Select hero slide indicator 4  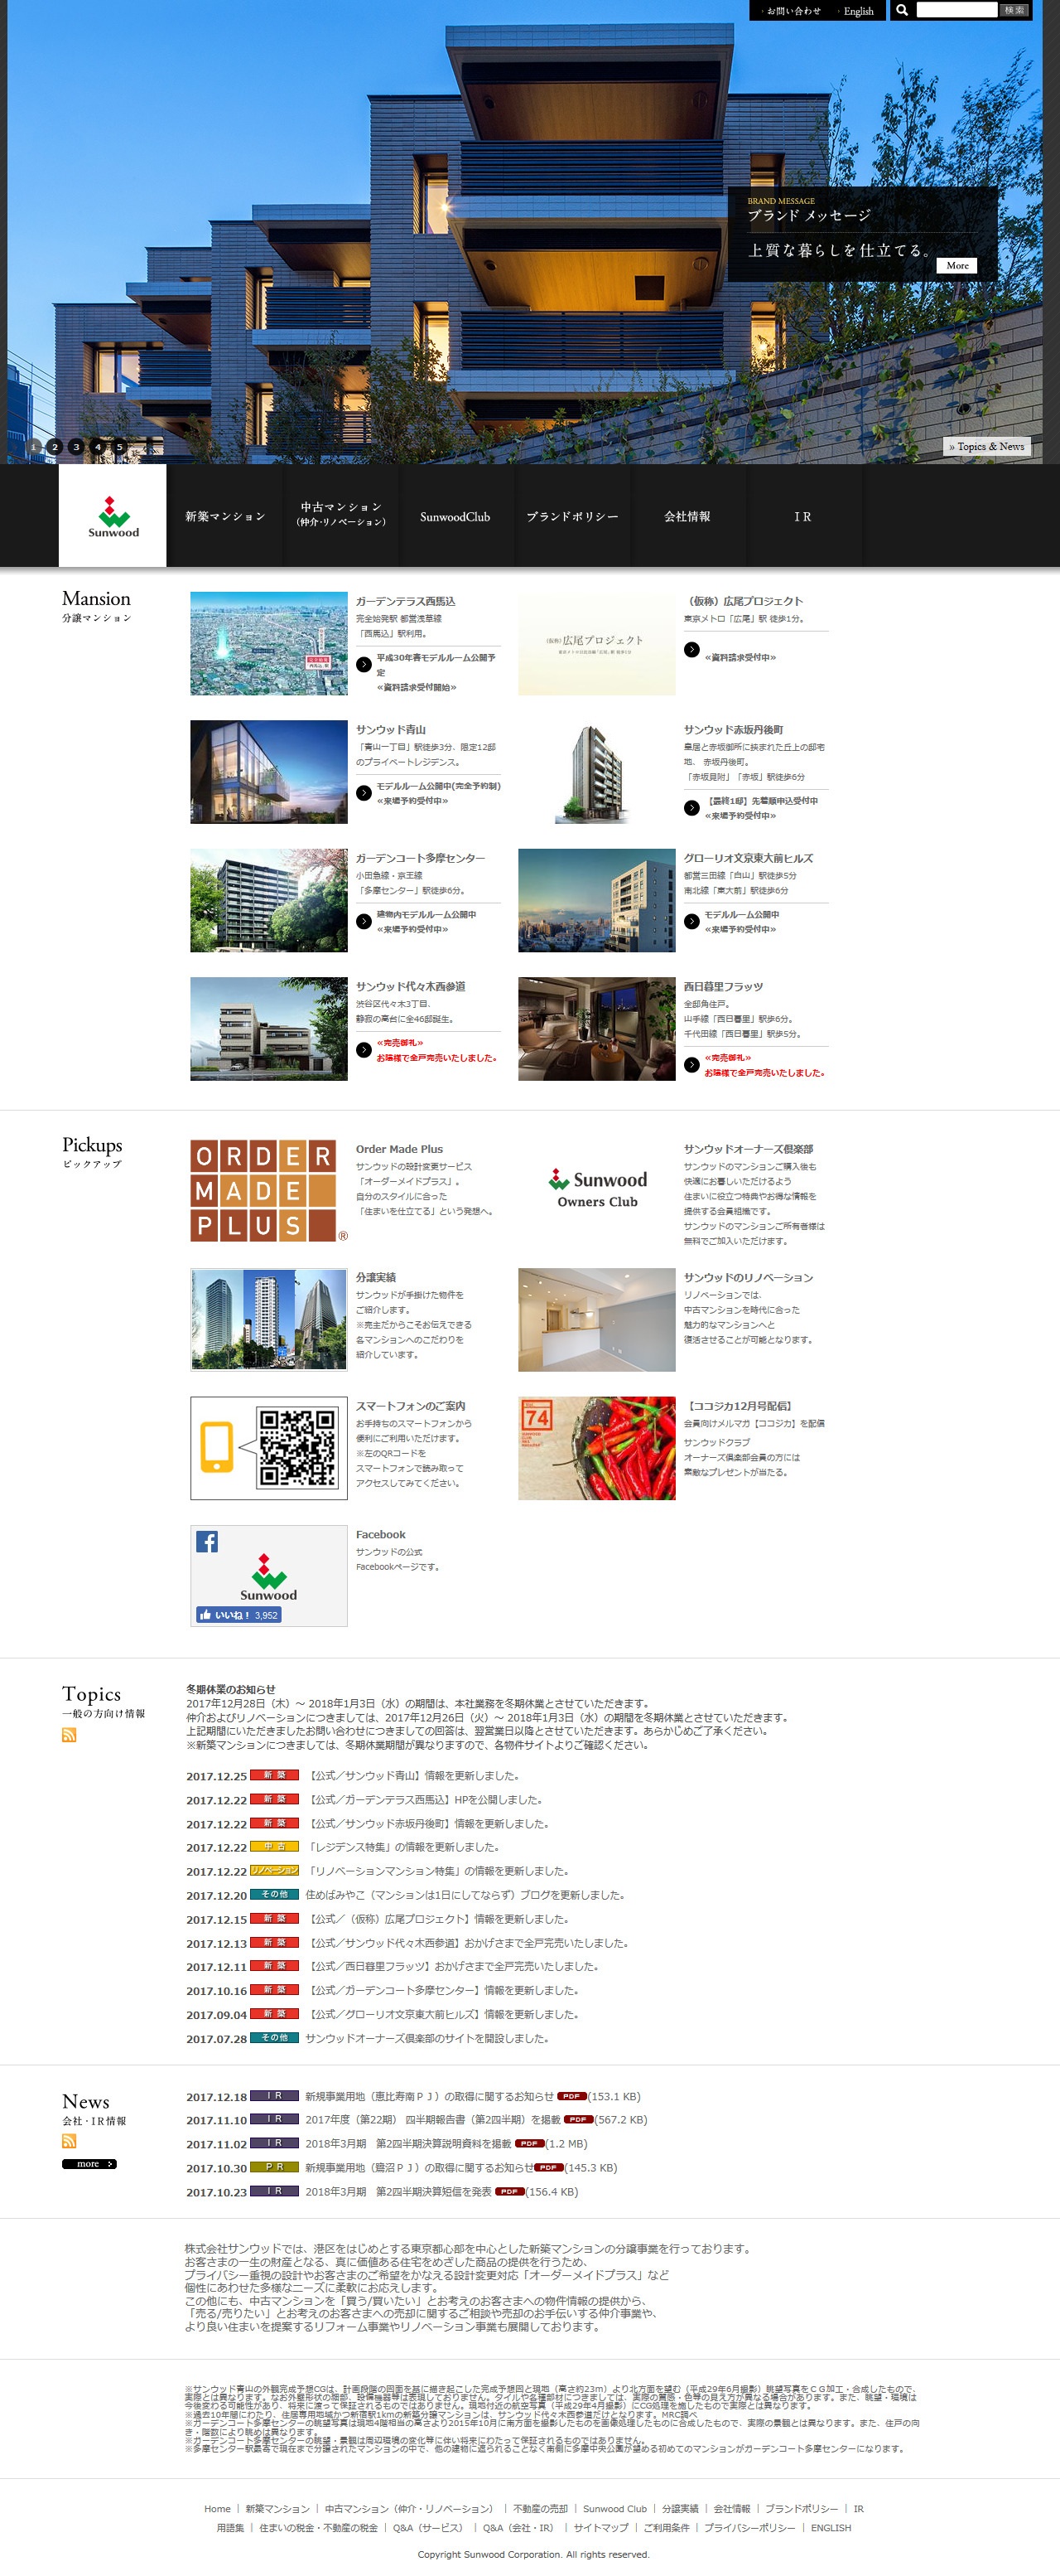[98, 447]
